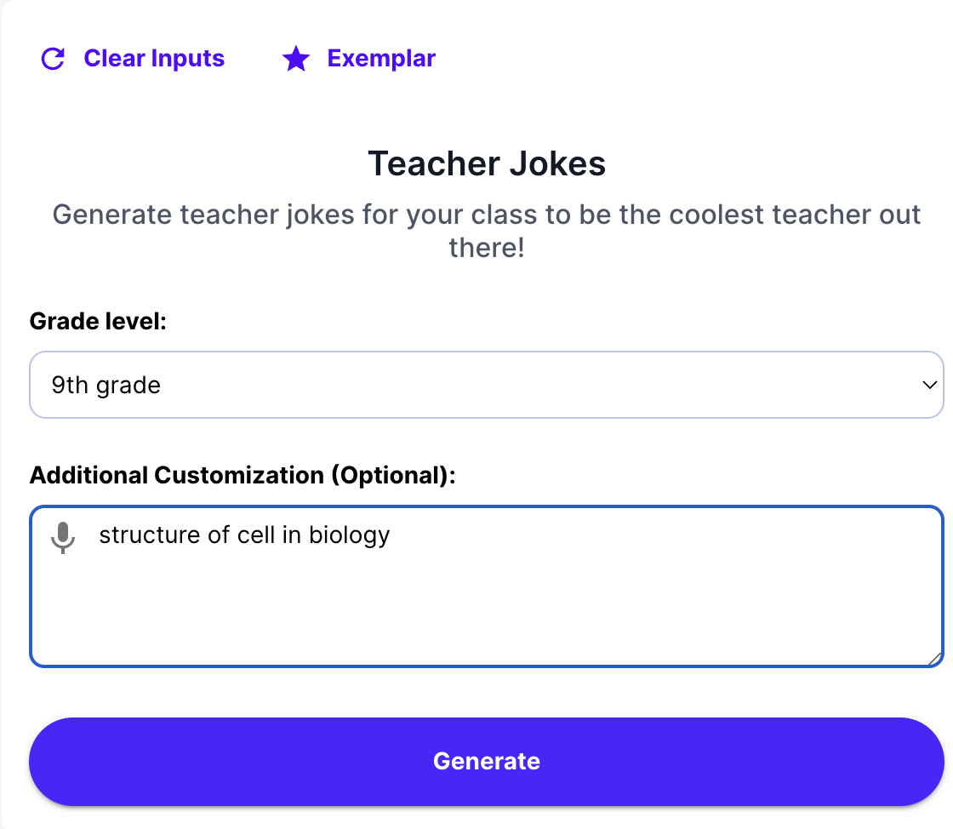953x829 pixels.
Task: Click the Exemplar star icon
Action: [296, 59]
